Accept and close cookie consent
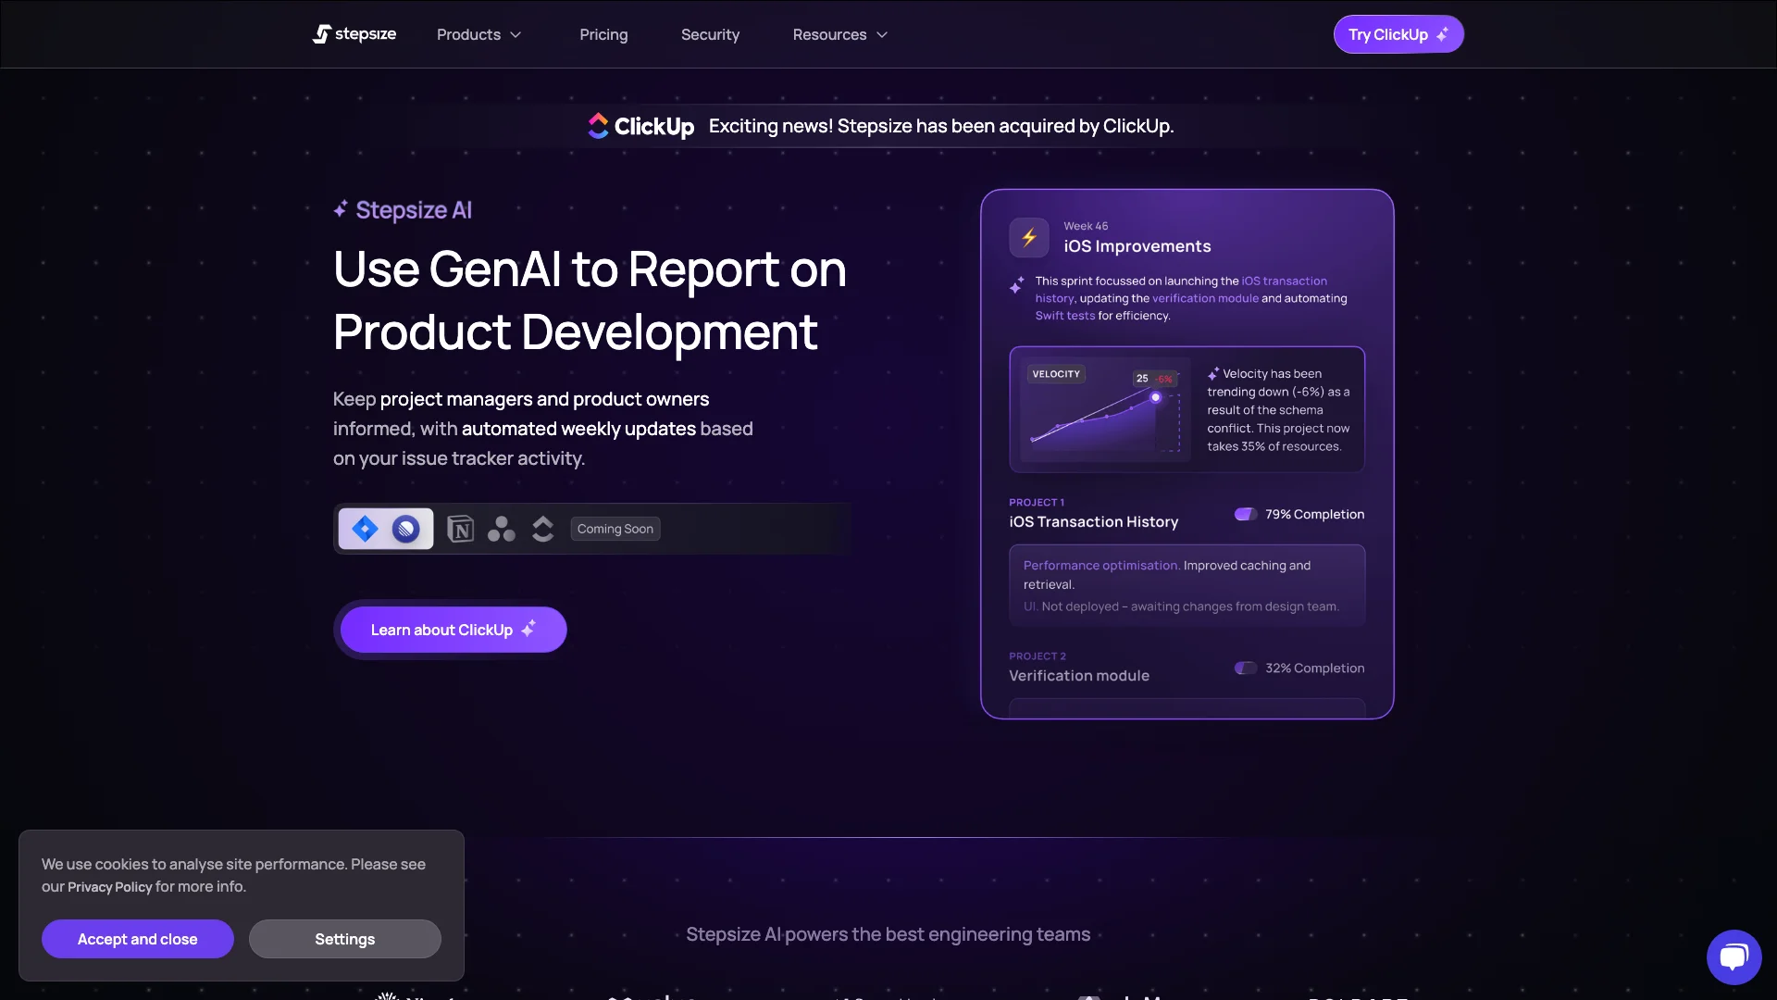The height and width of the screenshot is (1000, 1777). point(138,939)
